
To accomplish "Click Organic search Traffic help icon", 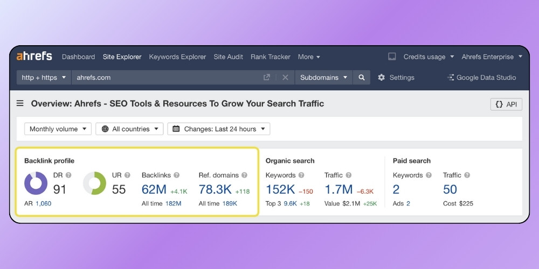I will coord(349,175).
